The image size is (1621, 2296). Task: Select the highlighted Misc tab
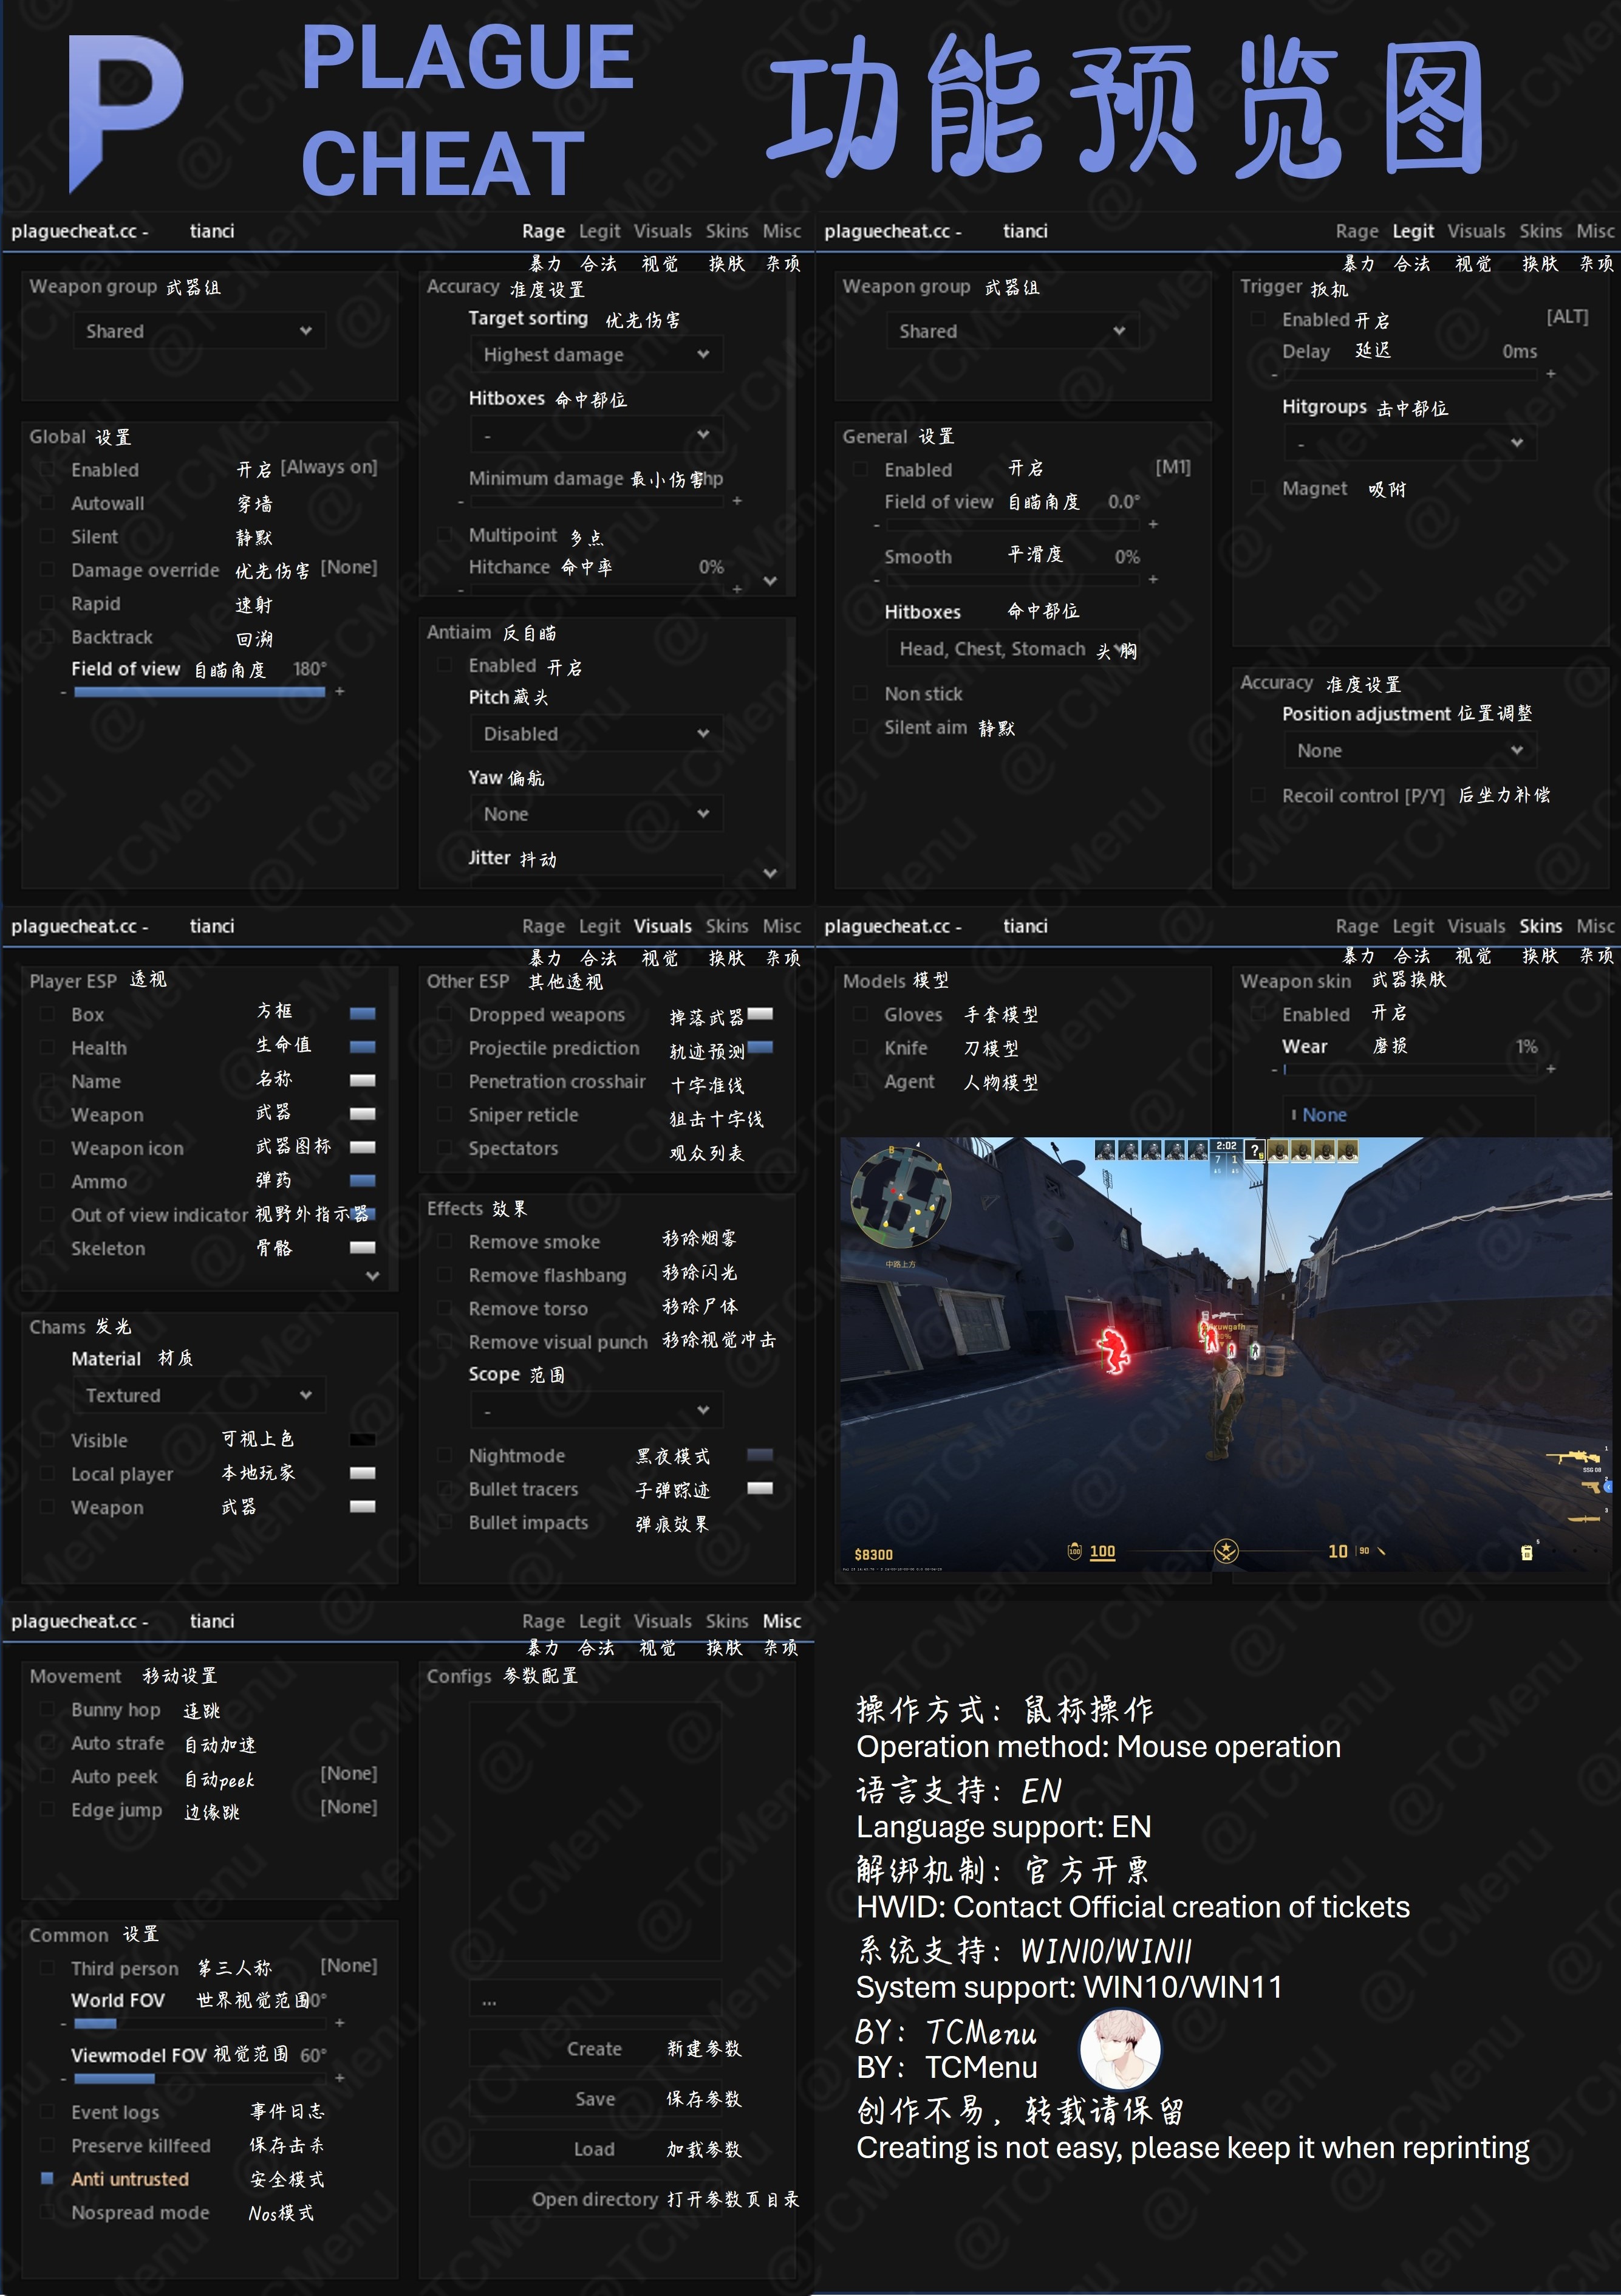tap(782, 1621)
